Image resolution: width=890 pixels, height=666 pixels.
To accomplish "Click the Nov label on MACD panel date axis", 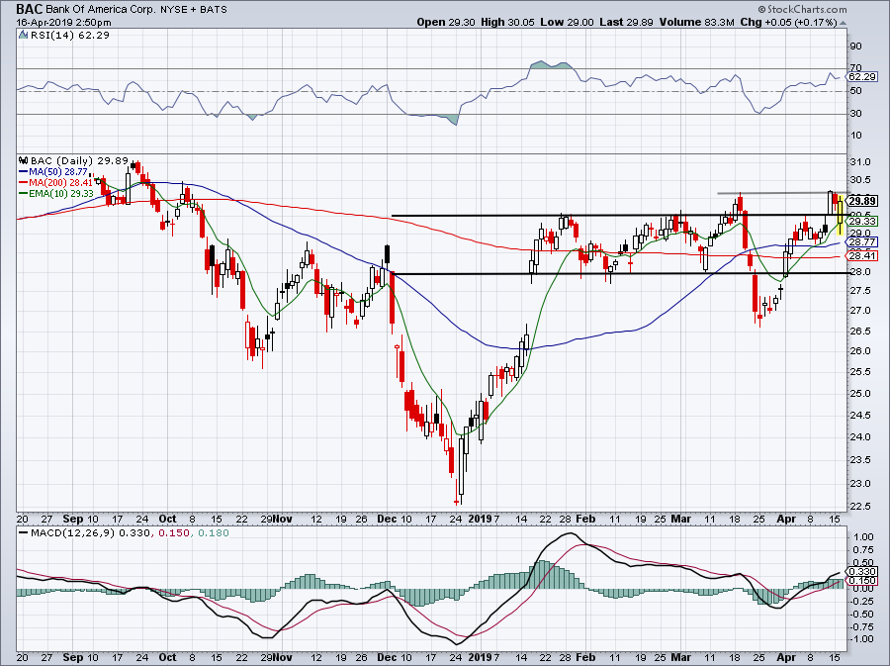I will (282, 657).
